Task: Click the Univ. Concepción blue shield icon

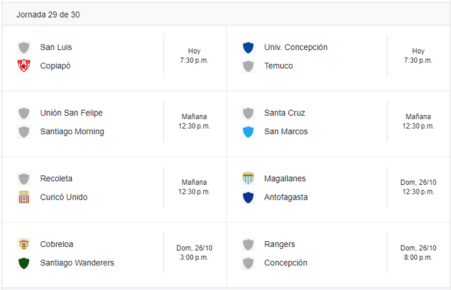Action: (x=248, y=47)
